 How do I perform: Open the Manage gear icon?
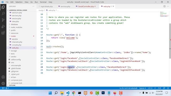pos(3,83)
